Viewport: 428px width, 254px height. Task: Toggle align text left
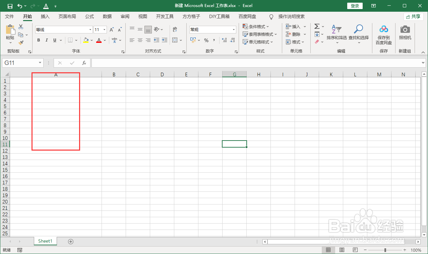click(x=132, y=40)
